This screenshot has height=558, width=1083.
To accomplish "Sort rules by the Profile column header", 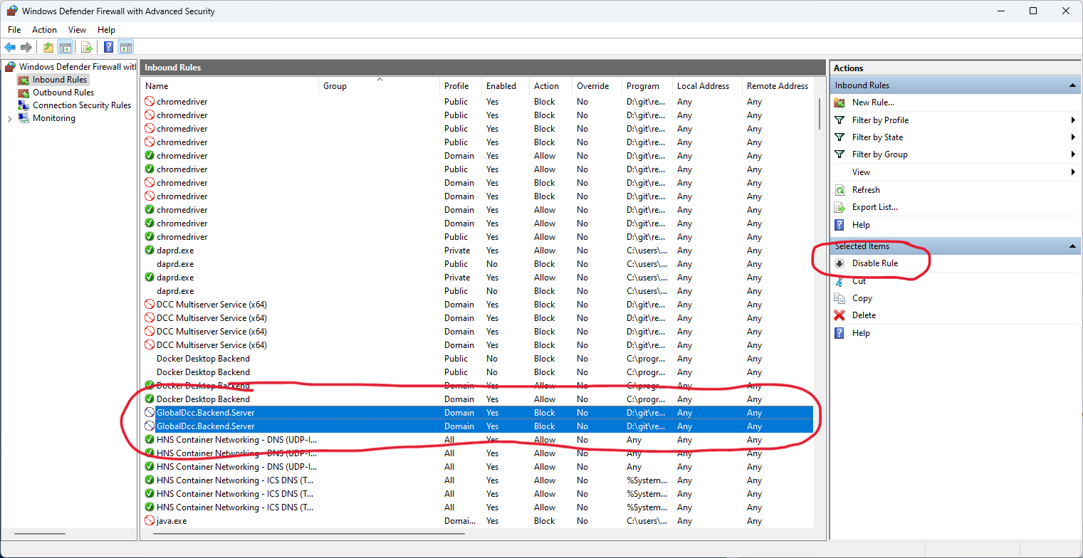I will (461, 86).
